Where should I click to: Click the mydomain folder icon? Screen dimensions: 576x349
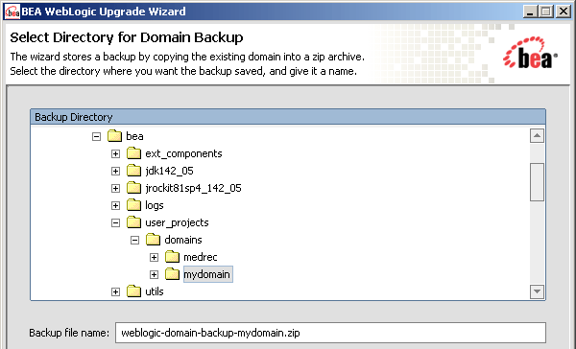point(172,274)
